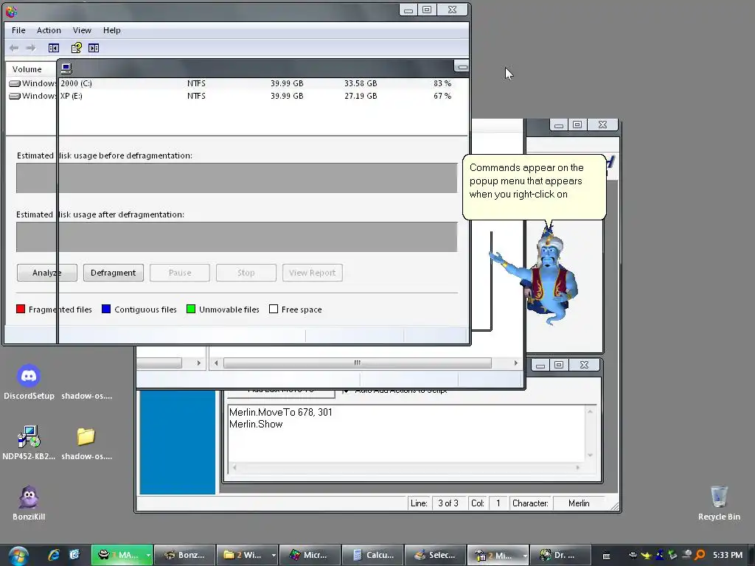The width and height of the screenshot is (755, 566).
Task: Click the keyboard tray icon
Action: [x=607, y=556]
